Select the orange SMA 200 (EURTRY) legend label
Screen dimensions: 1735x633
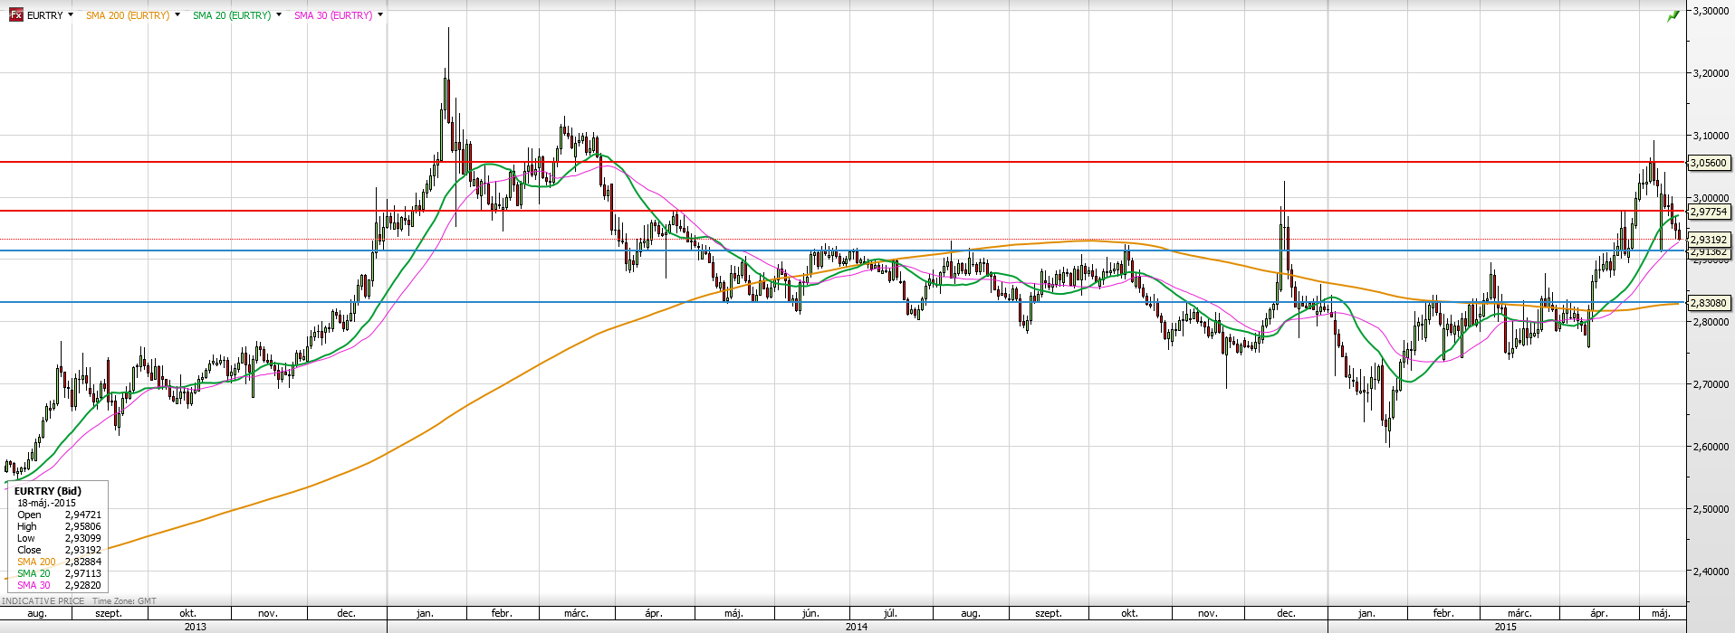(x=128, y=15)
